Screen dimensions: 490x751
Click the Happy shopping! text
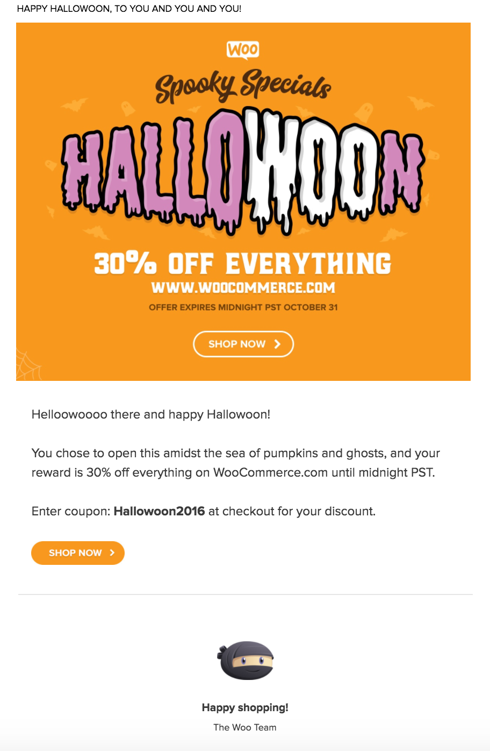pyautogui.click(x=245, y=707)
